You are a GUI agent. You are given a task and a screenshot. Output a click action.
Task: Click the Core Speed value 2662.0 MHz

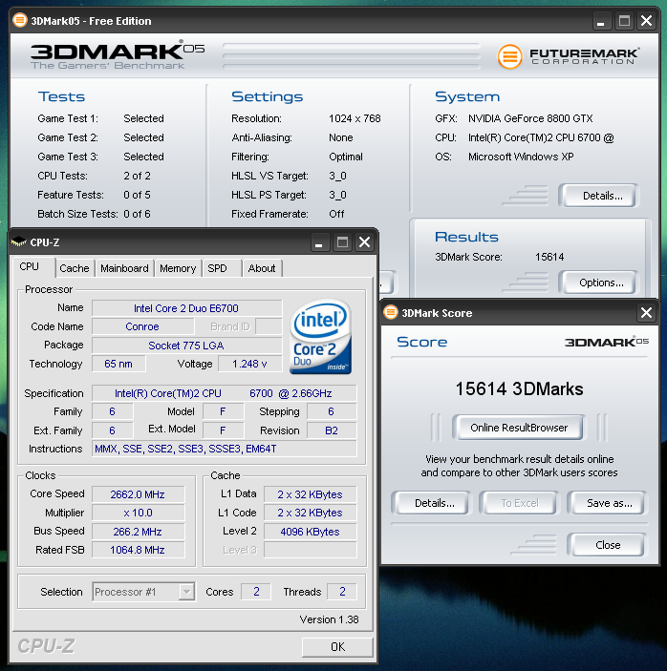tap(138, 494)
